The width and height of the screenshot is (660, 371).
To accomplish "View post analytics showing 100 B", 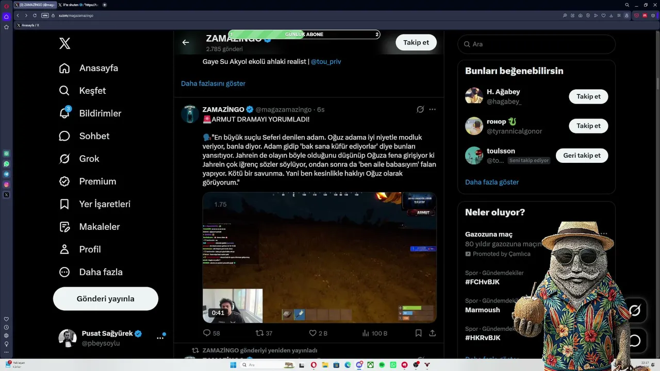I will pos(374,333).
